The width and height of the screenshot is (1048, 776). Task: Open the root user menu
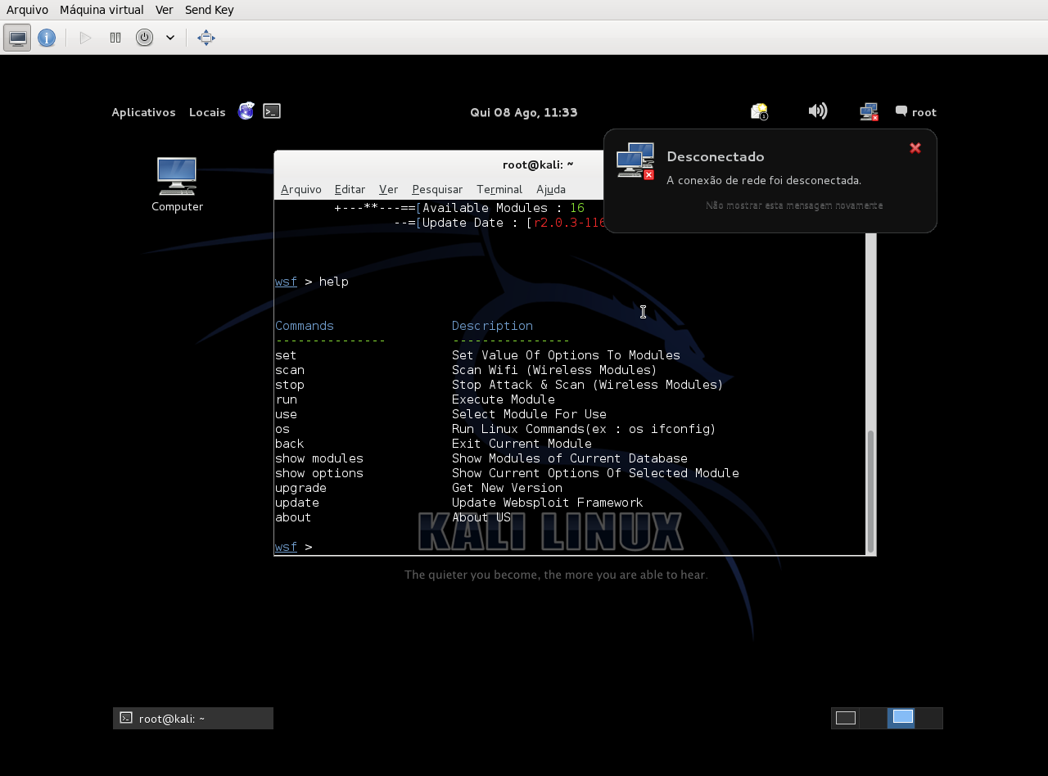pyautogui.click(x=915, y=112)
